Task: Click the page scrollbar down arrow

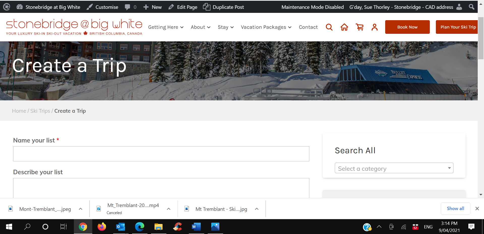Action: [x=481, y=195]
